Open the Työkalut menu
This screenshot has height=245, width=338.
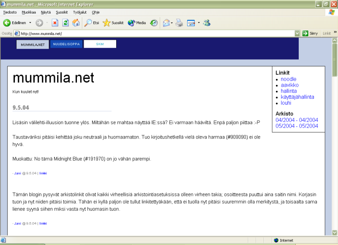[x=80, y=12]
